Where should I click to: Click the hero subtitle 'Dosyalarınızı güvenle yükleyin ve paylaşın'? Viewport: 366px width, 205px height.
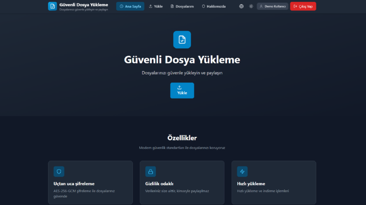tap(182, 73)
